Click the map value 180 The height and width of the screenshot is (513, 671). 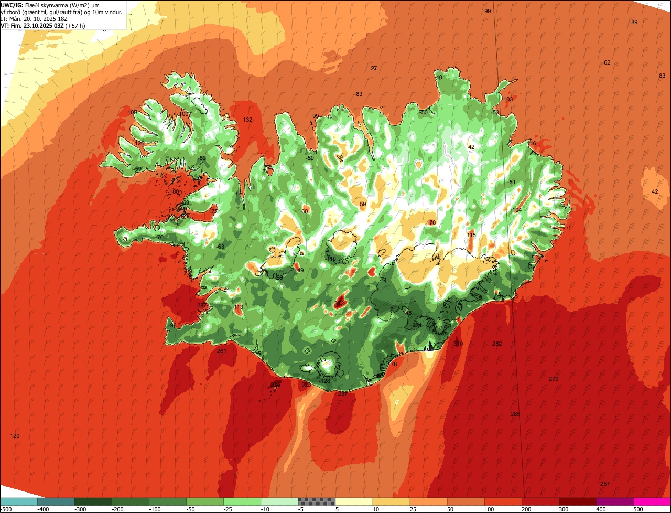[174, 191]
